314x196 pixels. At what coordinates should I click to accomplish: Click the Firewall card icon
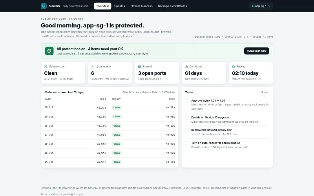140,67
